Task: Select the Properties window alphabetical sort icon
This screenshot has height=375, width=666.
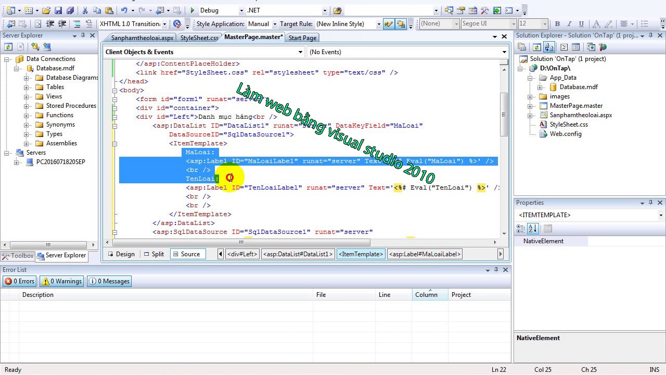Action: pyautogui.click(x=532, y=229)
